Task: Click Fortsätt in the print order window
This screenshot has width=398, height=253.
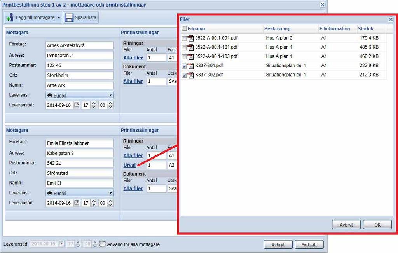Action: (x=309, y=244)
